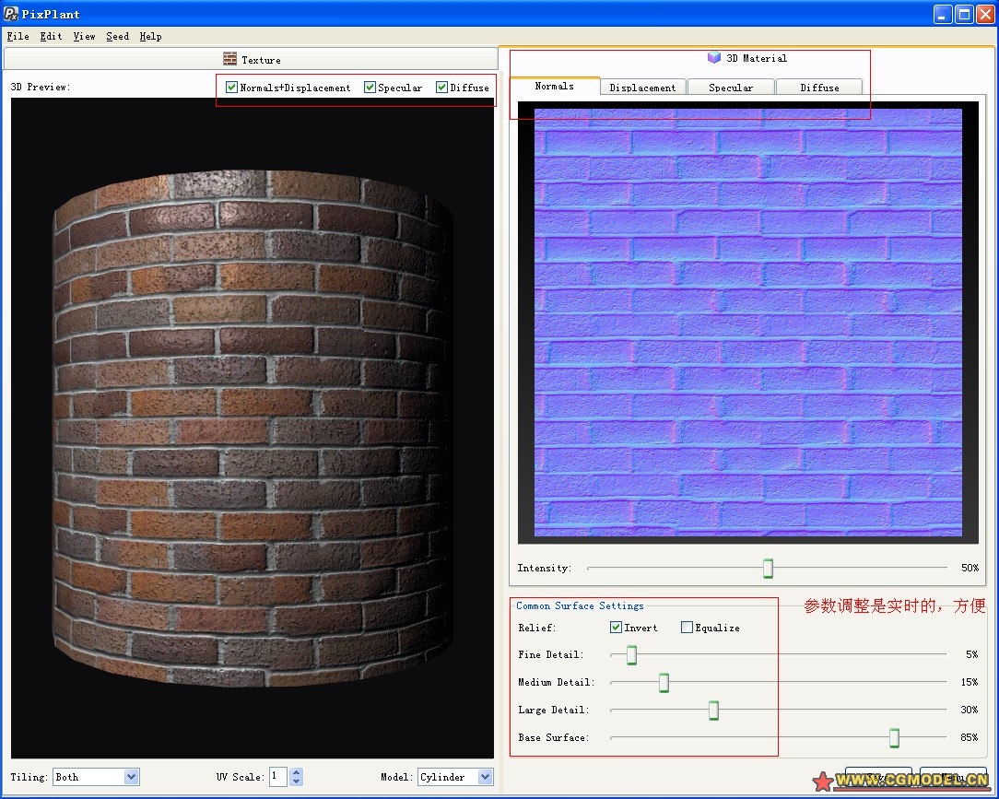The image size is (999, 799).
Task: Click the PixPlant app icon in title bar
Action: pos(11,14)
